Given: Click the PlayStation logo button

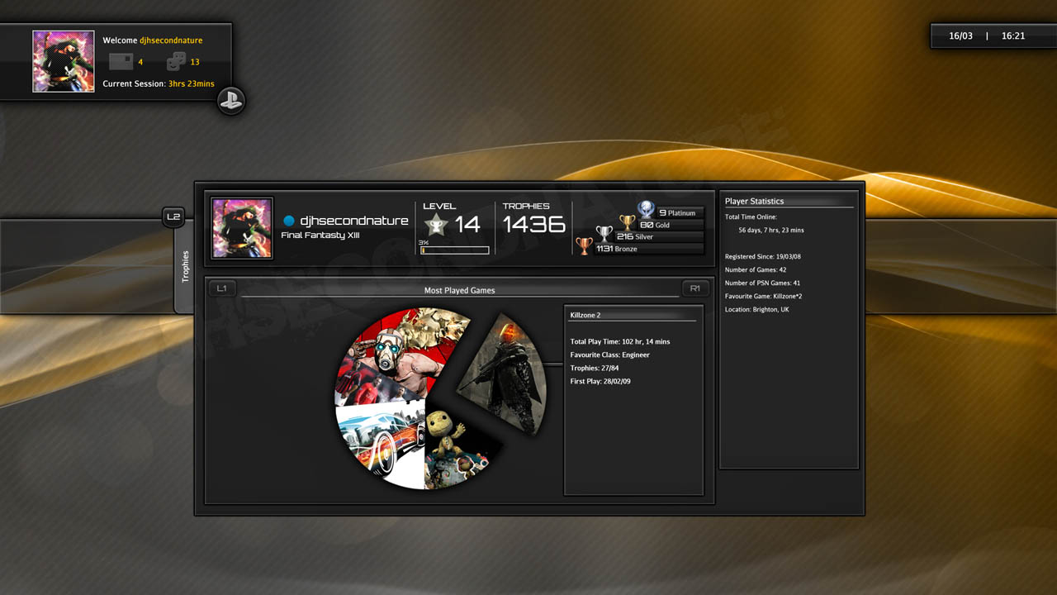Looking at the screenshot, I should click(231, 101).
